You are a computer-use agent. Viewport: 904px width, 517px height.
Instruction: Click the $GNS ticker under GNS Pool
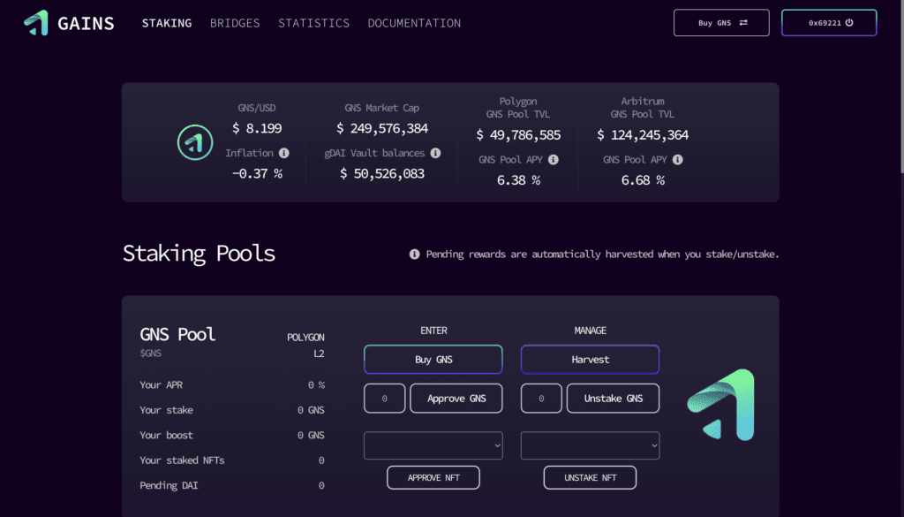(x=150, y=354)
